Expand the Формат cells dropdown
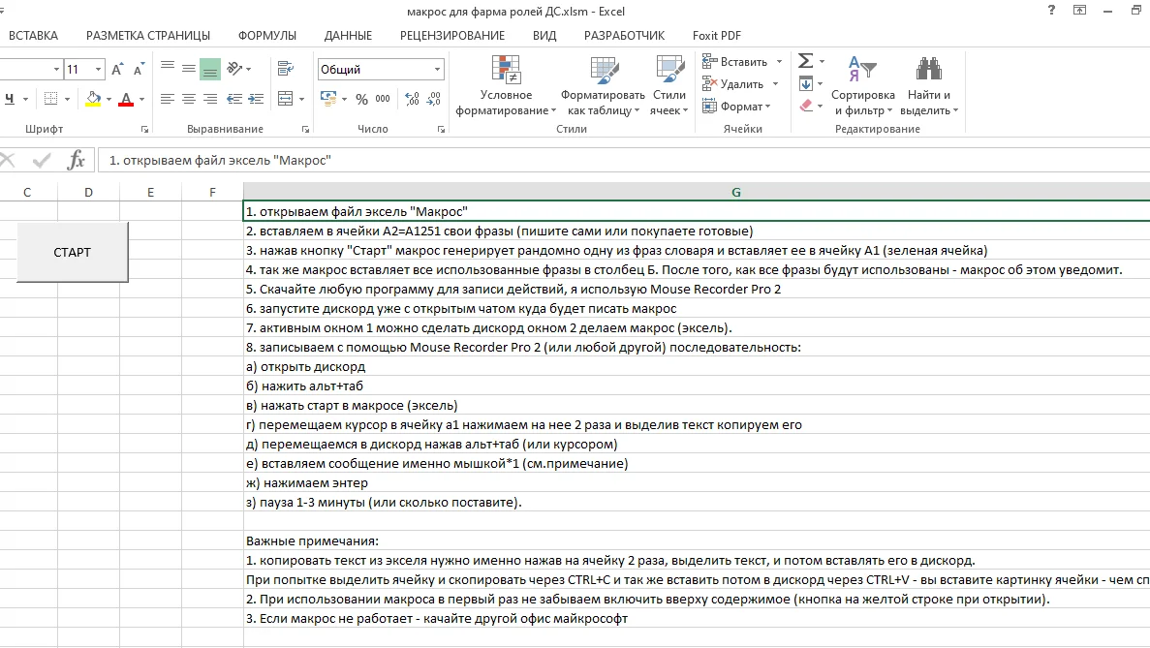The height and width of the screenshot is (648, 1150). click(737, 107)
